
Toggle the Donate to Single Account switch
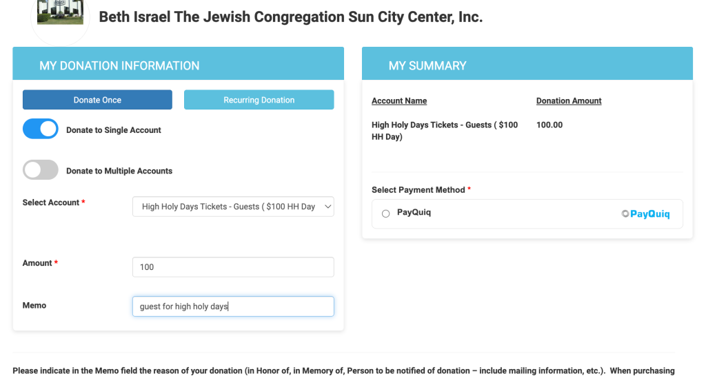[x=41, y=129]
